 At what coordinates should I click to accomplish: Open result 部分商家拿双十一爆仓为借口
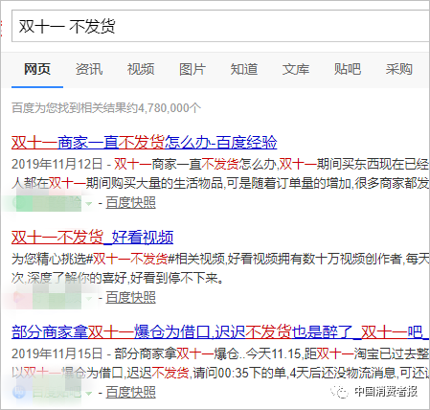(220, 332)
